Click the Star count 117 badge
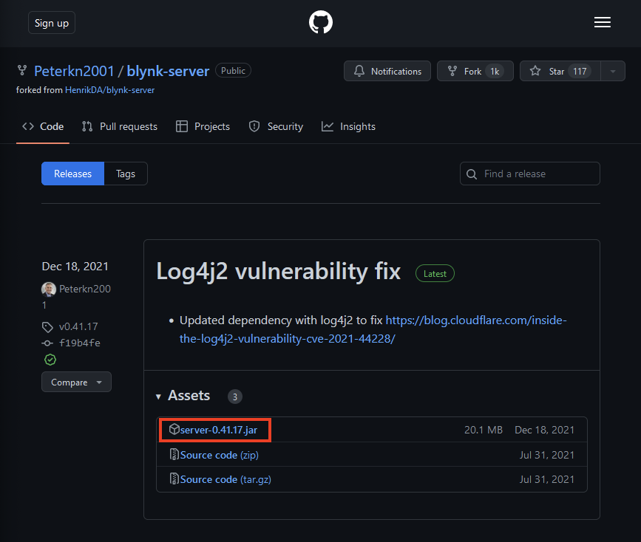 click(580, 72)
